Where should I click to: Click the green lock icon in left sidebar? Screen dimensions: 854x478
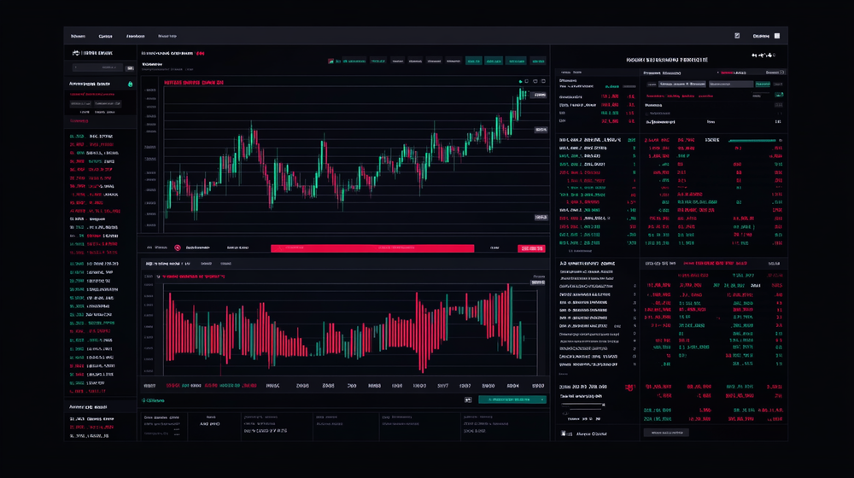point(130,85)
